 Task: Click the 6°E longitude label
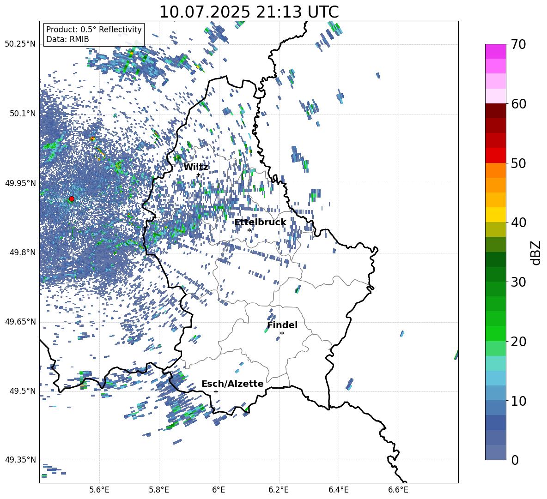click(x=219, y=490)
